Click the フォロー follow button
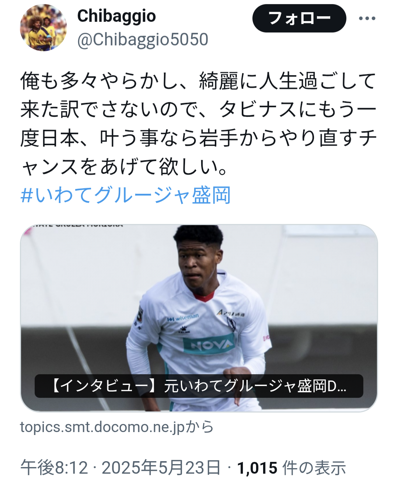The image size is (398, 491). click(299, 18)
